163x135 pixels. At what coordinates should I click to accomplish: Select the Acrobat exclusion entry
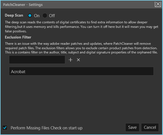[81, 71]
